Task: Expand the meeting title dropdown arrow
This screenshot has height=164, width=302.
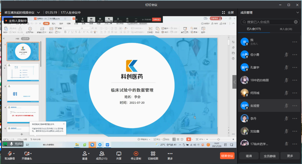Action: pyautogui.click(x=39, y=13)
